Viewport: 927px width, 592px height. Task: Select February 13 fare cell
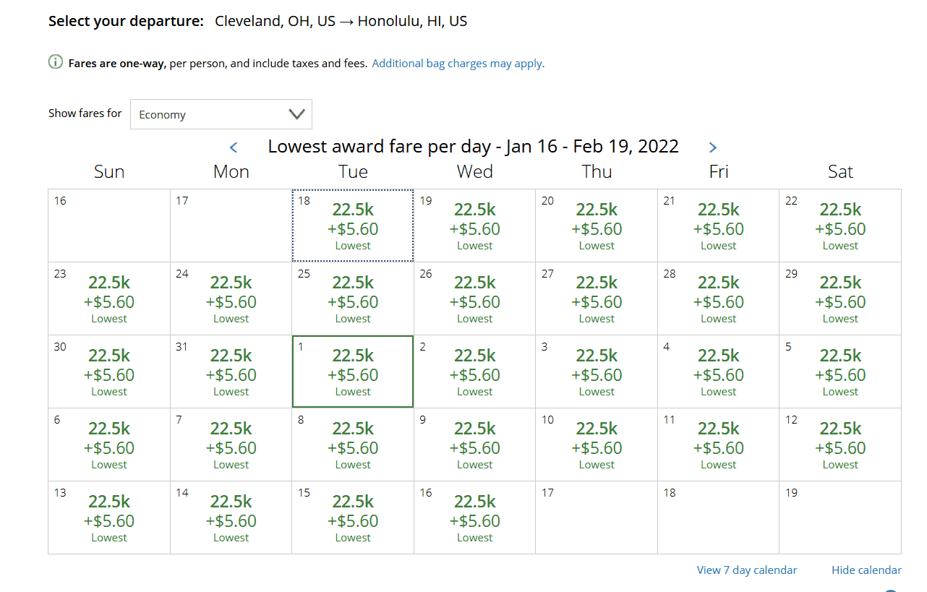(109, 518)
